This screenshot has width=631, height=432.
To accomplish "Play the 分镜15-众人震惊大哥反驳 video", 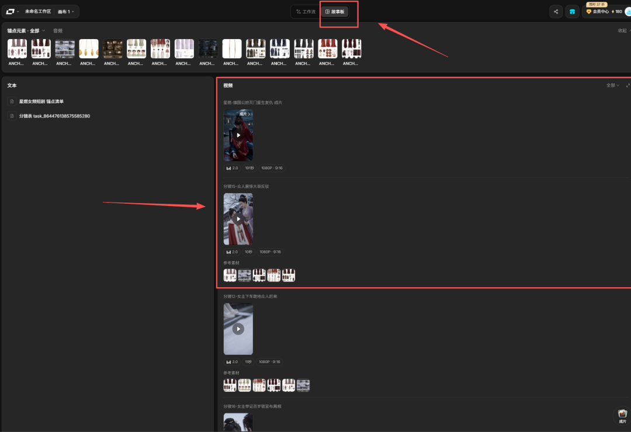I will (238, 219).
